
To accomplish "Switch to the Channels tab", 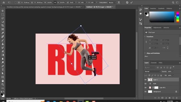I will [154, 63].
